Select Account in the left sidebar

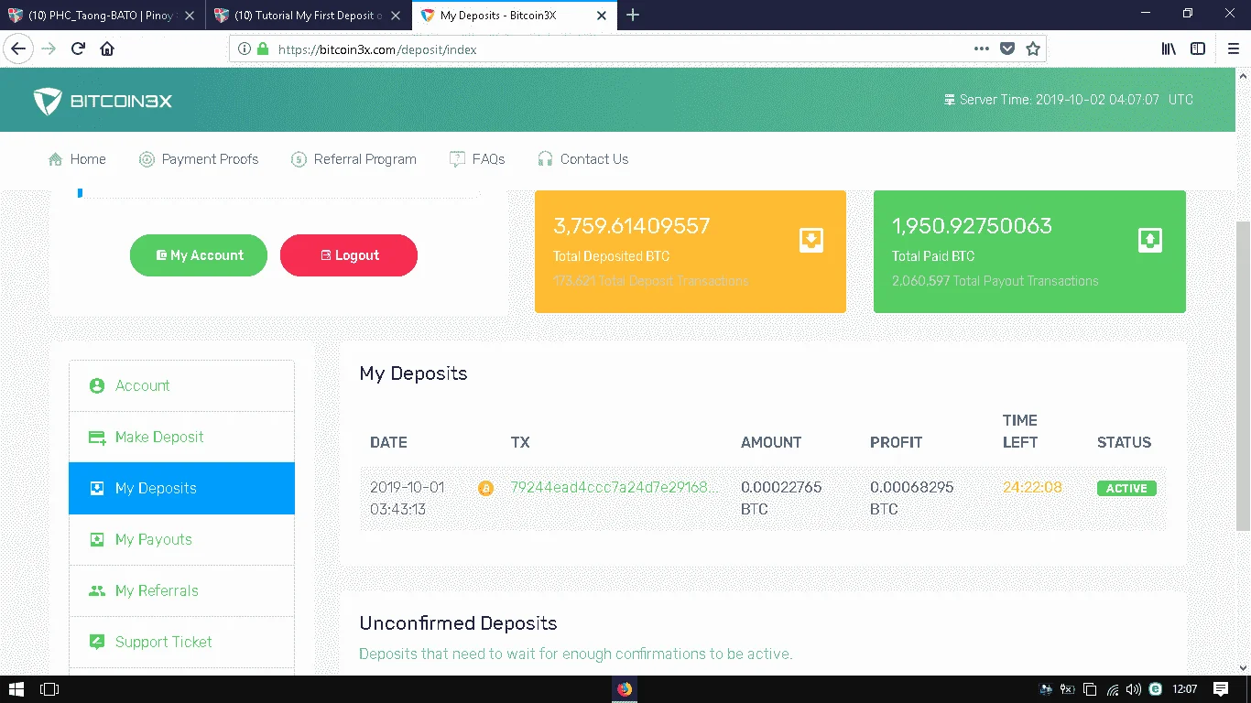181,385
